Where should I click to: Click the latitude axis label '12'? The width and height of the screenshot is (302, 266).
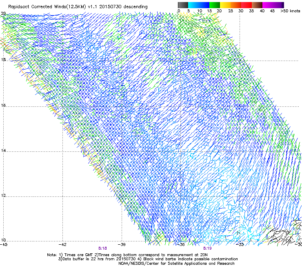pyautogui.click(x=3, y=196)
